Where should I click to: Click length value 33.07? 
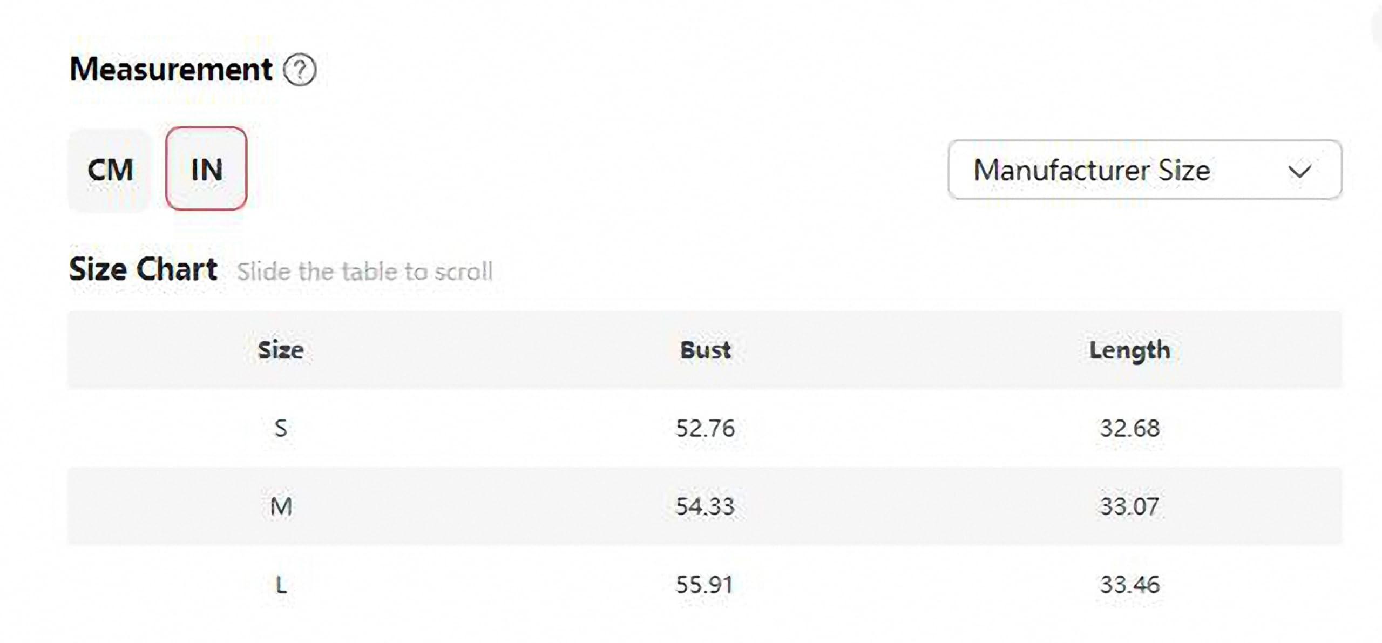click(1129, 506)
